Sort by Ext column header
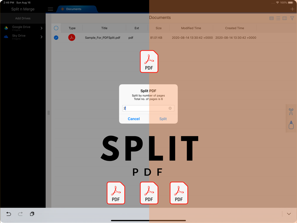Screen dimensions: 297x223 [137, 28]
